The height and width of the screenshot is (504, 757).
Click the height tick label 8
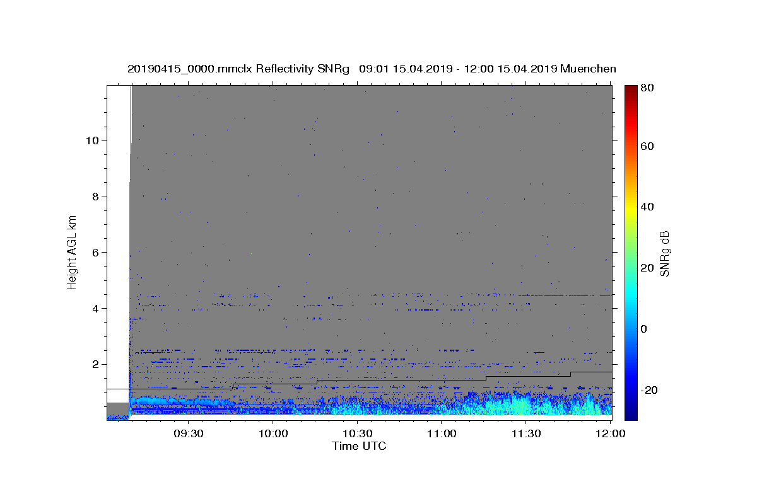(95, 197)
